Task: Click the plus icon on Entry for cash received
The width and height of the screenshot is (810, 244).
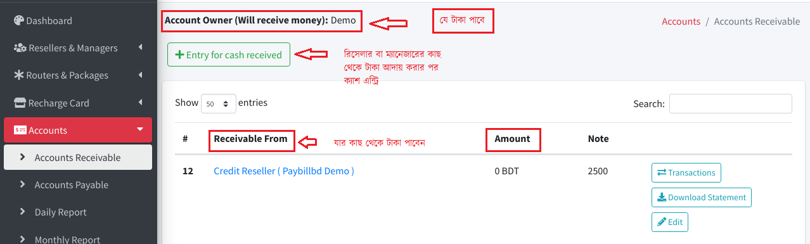Action: [x=179, y=55]
